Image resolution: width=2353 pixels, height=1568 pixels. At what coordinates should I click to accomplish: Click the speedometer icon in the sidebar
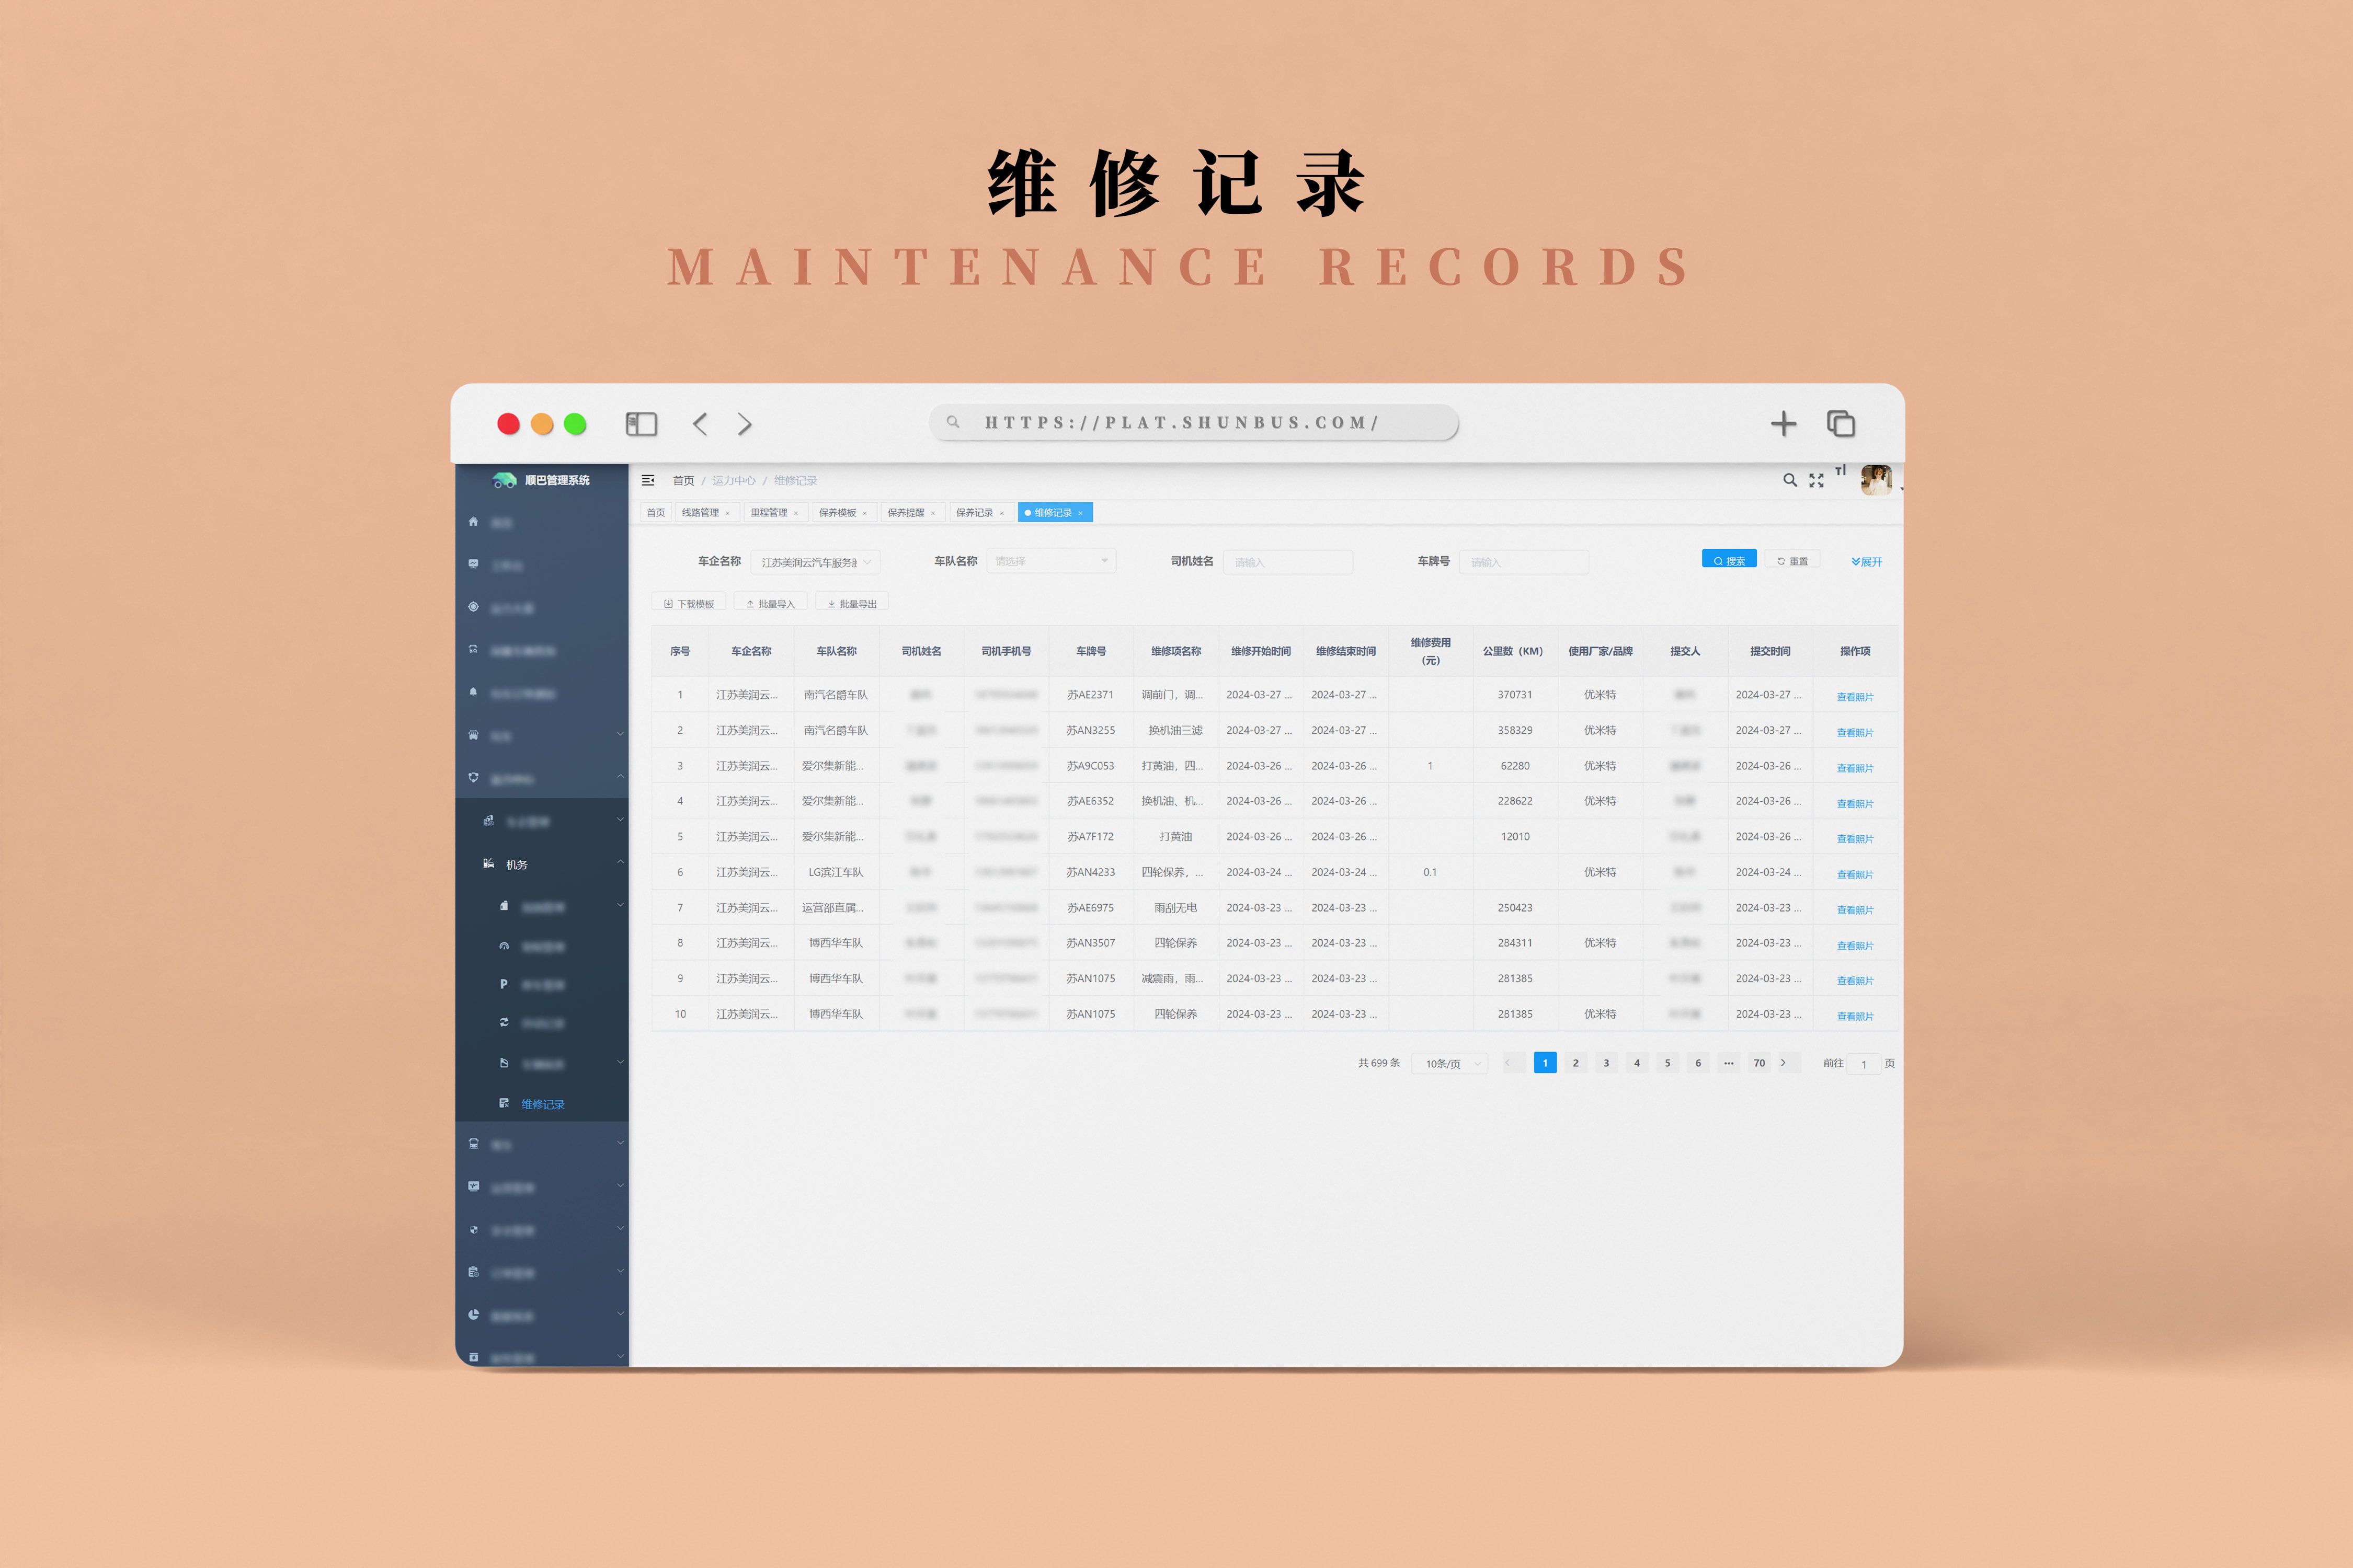[503, 945]
